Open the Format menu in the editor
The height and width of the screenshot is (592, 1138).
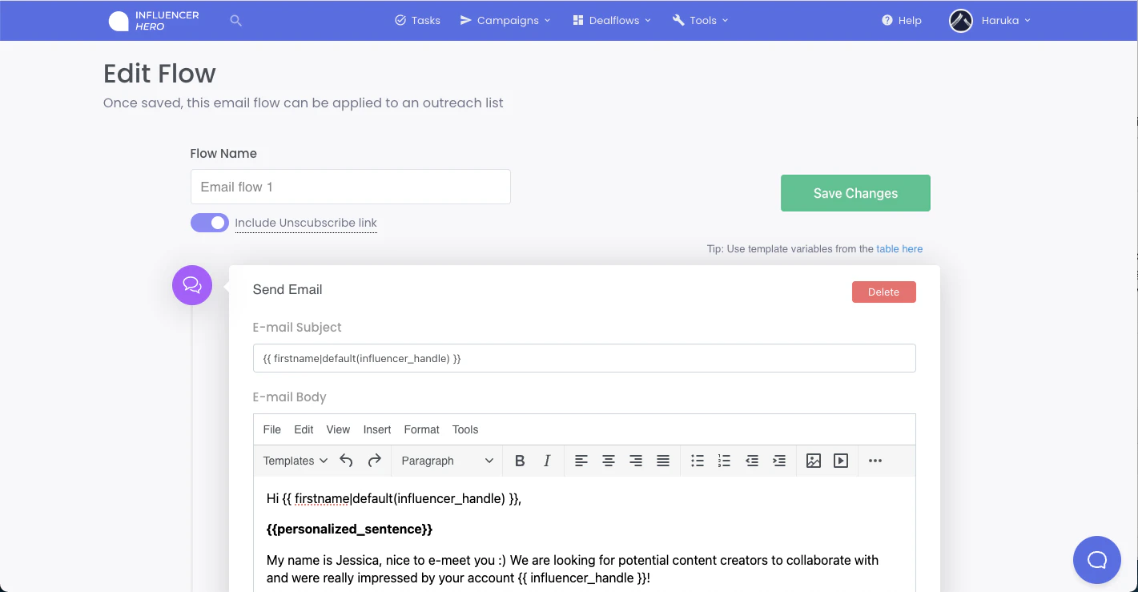pos(421,429)
